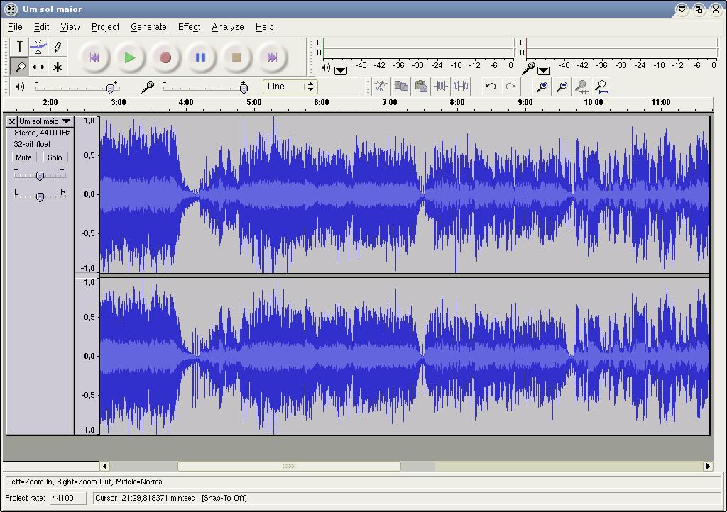This screenshot has width=727, height=512.
Task: Click the Cut scissors icon
Action: pyautogui.click(x=381, y=86)
